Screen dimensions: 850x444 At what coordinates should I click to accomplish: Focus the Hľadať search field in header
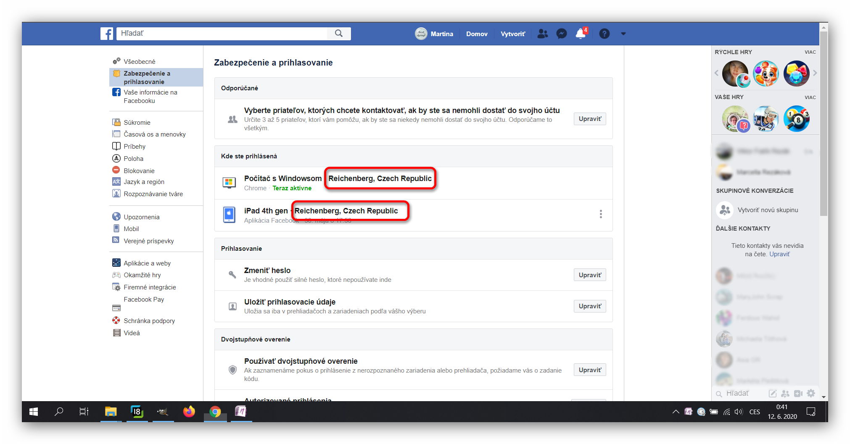(x=222, y=34)
